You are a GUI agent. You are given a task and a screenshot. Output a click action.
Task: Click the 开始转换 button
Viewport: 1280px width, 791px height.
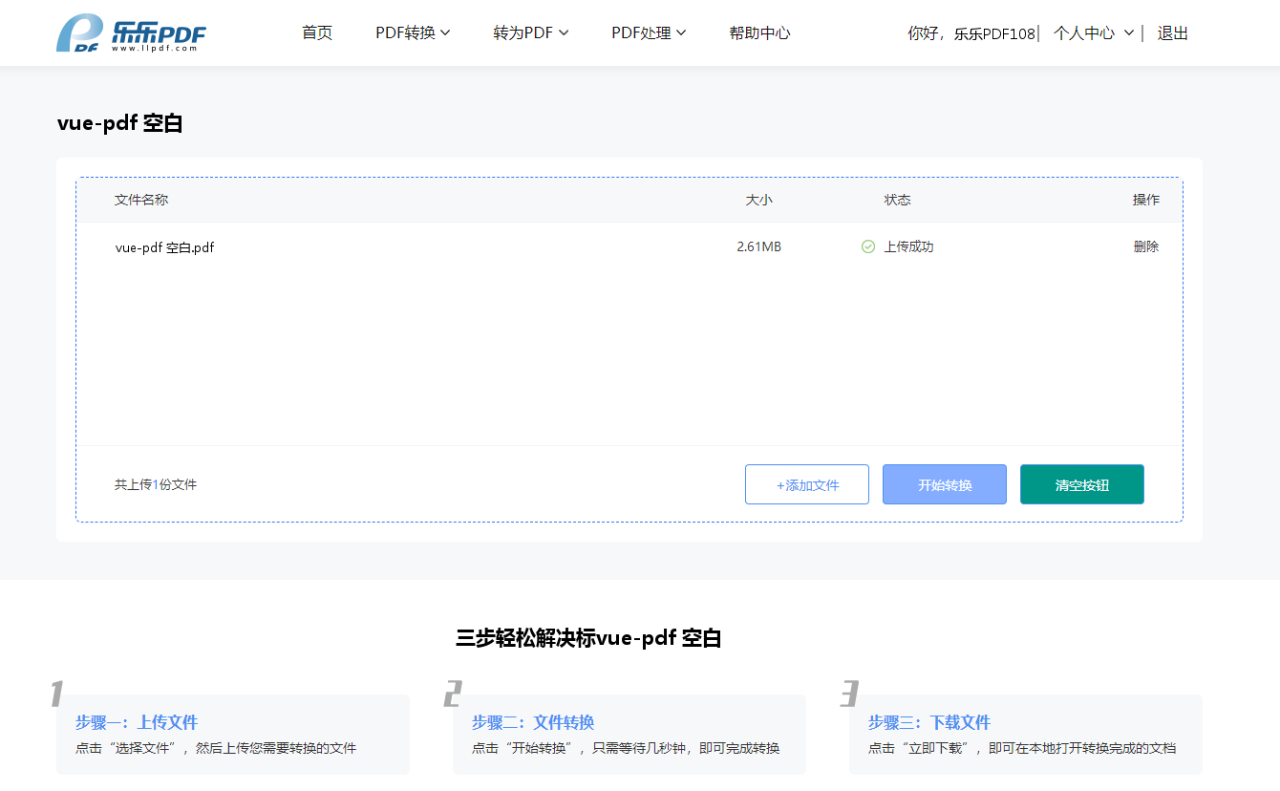pos(945,484)
